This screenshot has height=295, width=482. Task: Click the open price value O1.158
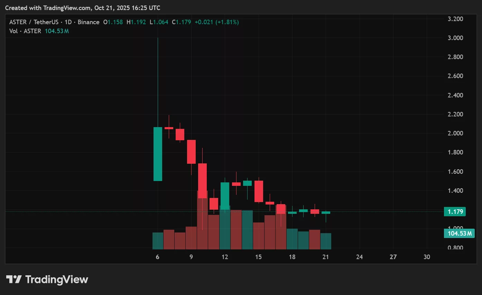click(113, 22)
